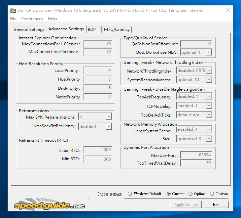Focus the Initial RTO field
This screenshot has height=218, width=241.
coord(98,150)
